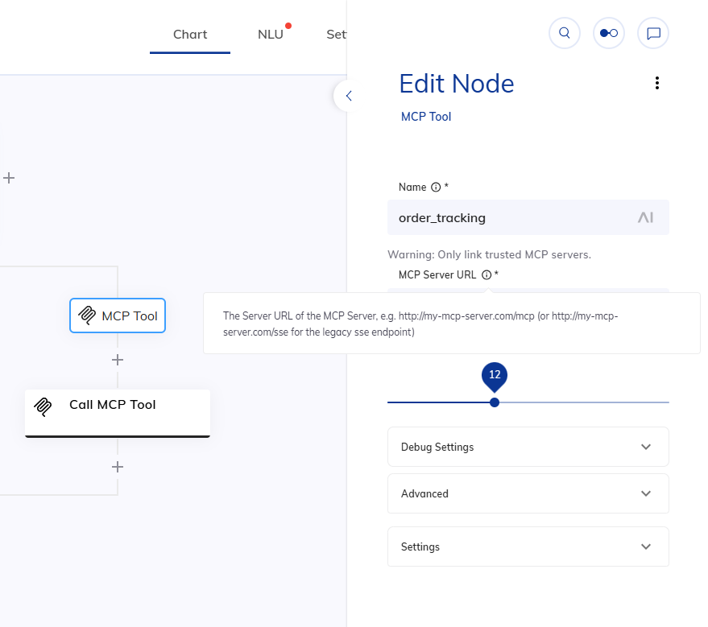
Task: Open search with the magnifier icon
Action: click(564, 32)
